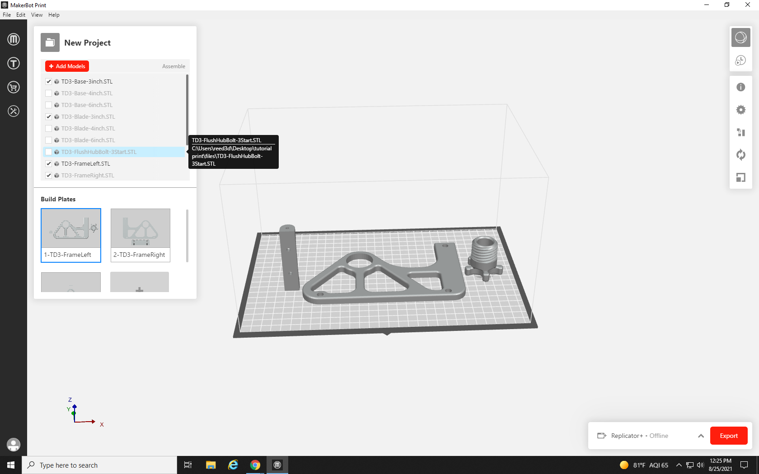Select the orient/rotate tool
Image resolution: width=759 pixels, height=474 pixels.
[741, 155]
